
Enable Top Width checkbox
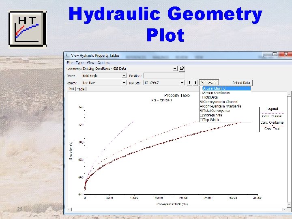click(201, 120)
